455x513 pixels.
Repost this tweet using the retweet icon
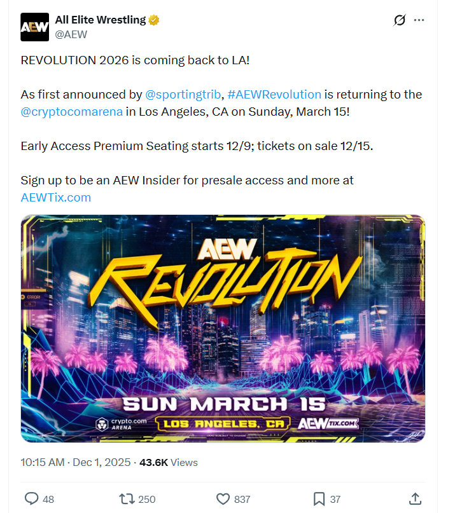tap(126, 498)
